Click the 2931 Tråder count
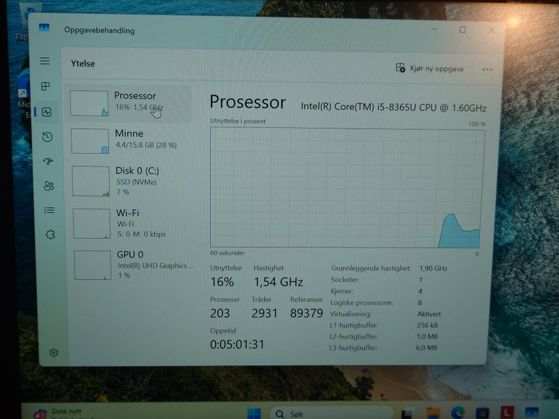The width and height of the screenshot is (559, 419). click(x=264, y=313)
